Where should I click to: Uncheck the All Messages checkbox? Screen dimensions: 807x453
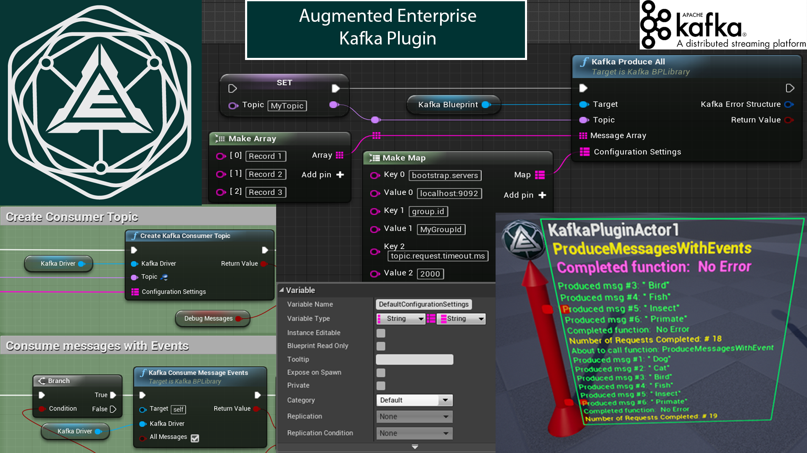[195, 437]
